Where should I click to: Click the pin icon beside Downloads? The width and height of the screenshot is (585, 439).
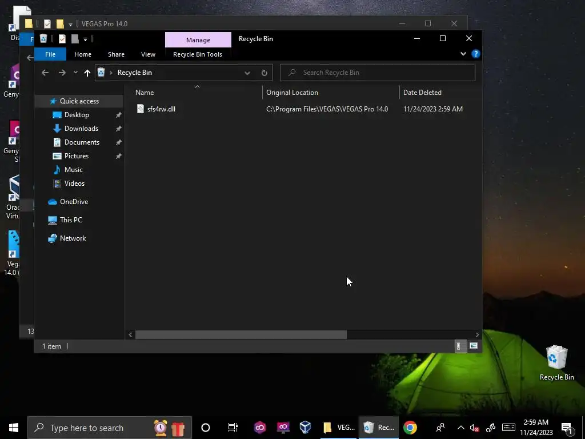(x=119, y=129)
